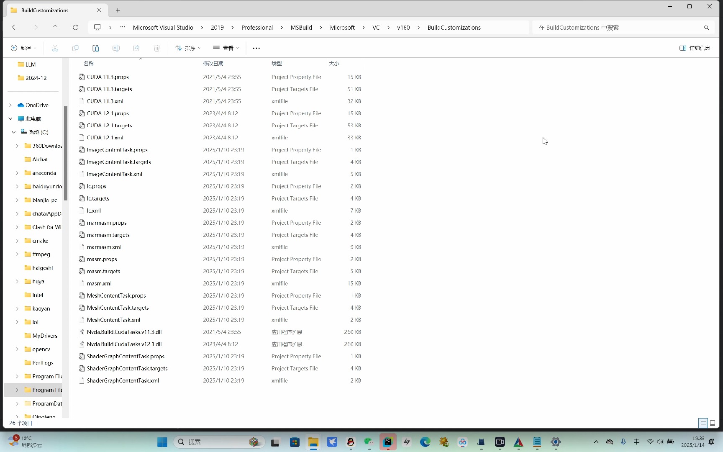Image resolution: width=723 pixels, height=452 pixels.
Task: Open the See more (…) toolbar menu
Action: [256, 48]
